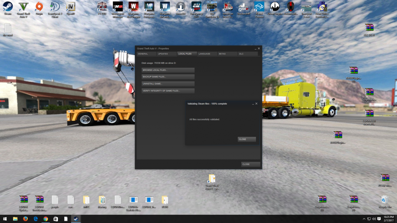This screenshot has height=223, width=397.
Task: Click Backup Game Files button
Action: (x=168, y=77)
